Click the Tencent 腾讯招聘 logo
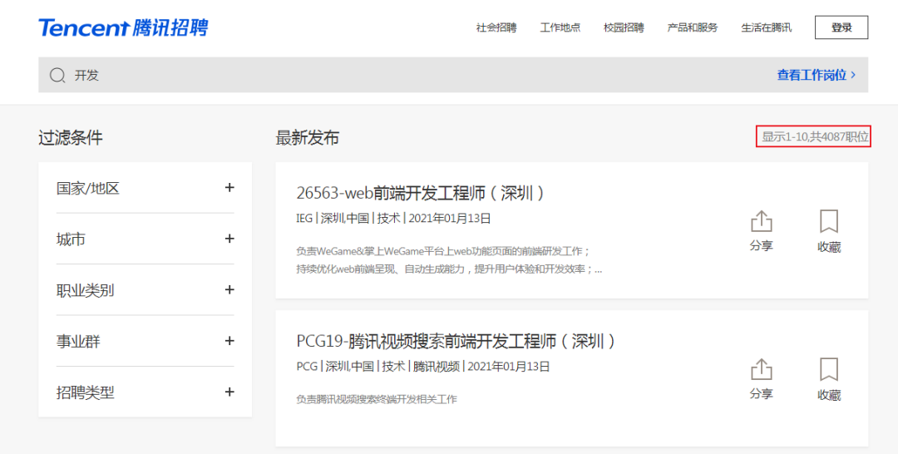 (123, 27)
